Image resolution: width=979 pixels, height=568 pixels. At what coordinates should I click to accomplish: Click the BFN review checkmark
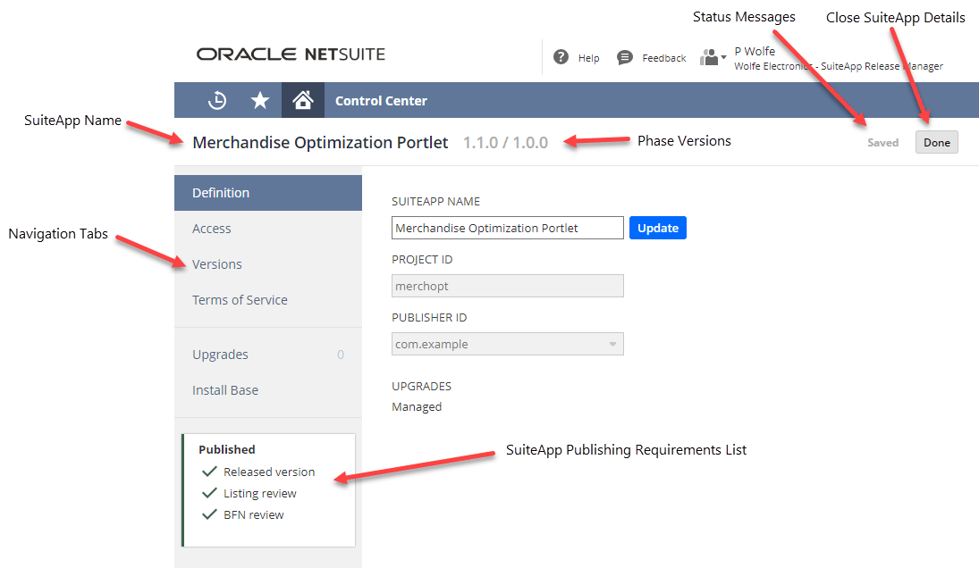coord(209,514)
